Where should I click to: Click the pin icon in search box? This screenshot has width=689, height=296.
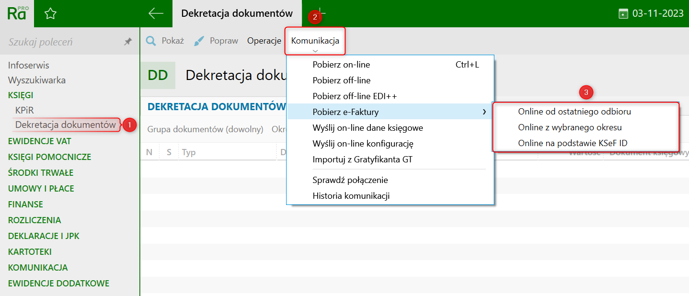click(128, 42)
